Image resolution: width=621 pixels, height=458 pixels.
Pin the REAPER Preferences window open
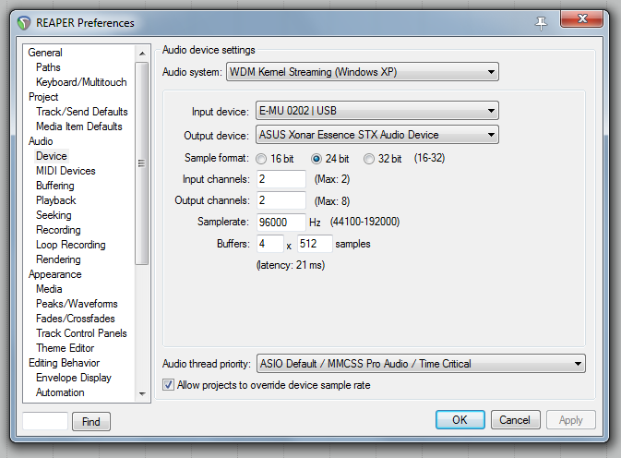(541, 23)
